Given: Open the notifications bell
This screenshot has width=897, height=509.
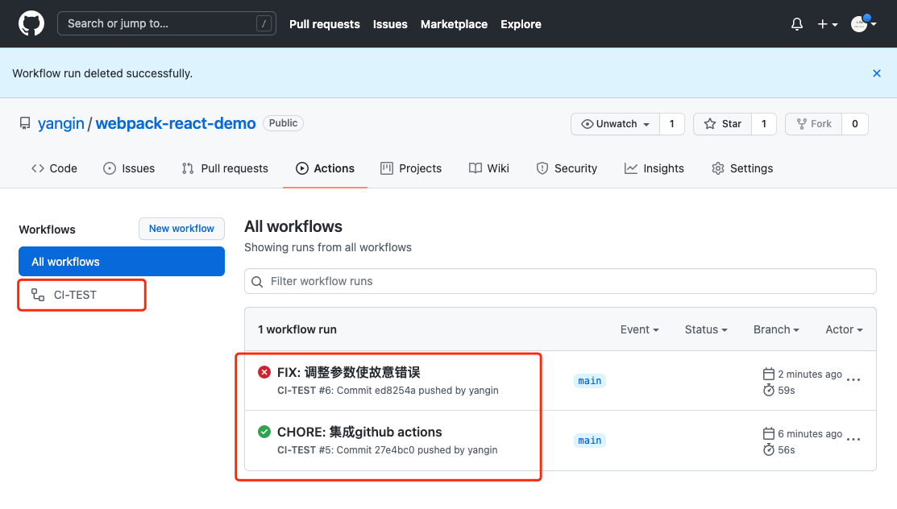Looking at the screenshot, I should click(x=797, y=24).
